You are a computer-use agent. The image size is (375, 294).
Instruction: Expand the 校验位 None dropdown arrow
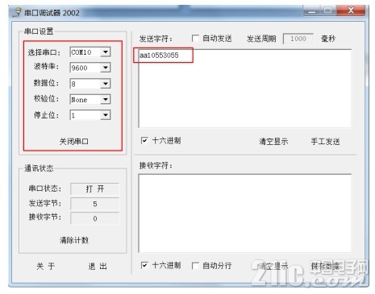(x=106, y=99)
